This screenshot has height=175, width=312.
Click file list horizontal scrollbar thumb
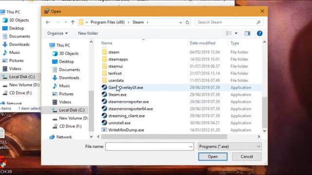tap(164, 137)
